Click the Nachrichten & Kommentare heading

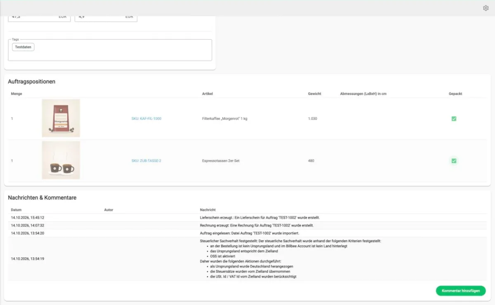click(42, 198)
